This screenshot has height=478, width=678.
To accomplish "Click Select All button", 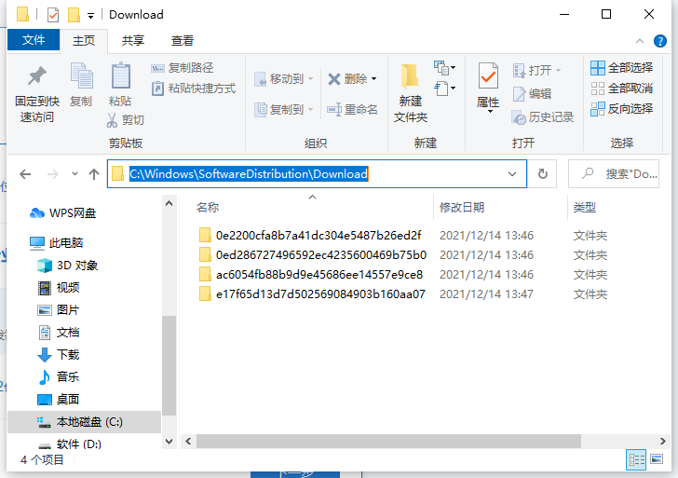I will pos(622,68).
